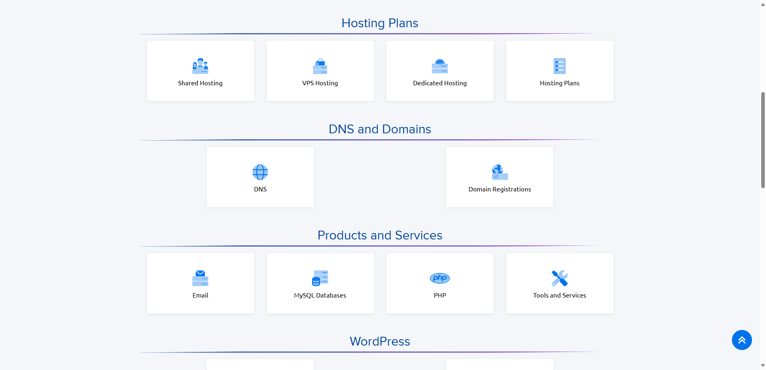The width and height of the screenshot is (766, 370).
Task: Open the Domain Registrations text link
Action: 500,189
